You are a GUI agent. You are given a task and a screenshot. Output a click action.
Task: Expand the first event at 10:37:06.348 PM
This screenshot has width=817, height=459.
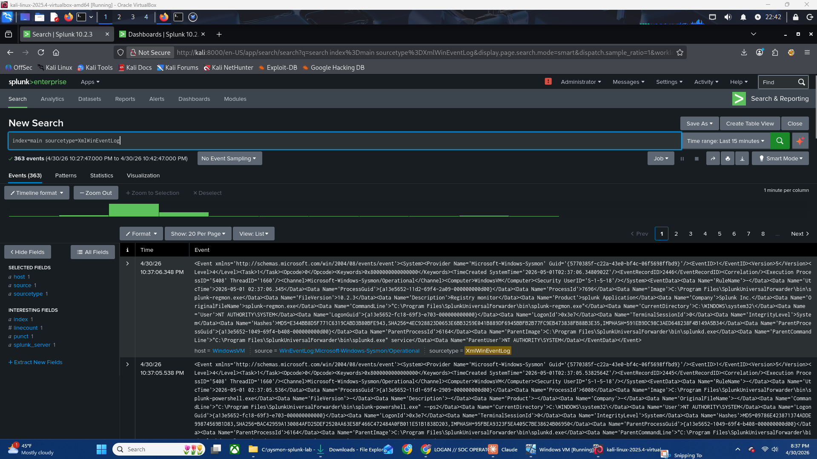point(127,263)
